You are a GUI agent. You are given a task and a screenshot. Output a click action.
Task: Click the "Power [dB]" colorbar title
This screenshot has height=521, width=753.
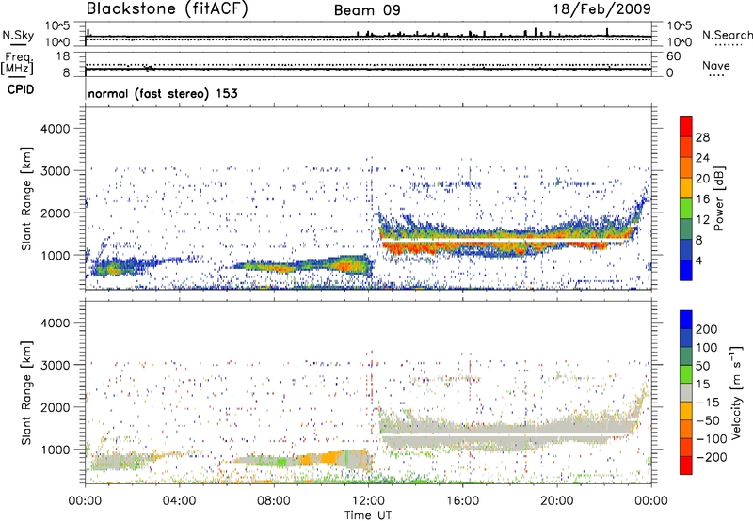point(719,198)
